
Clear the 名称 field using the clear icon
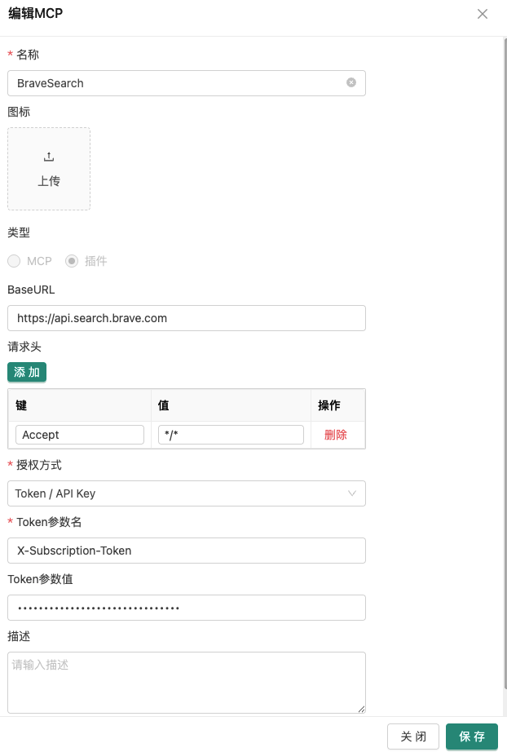pos(351,82)
